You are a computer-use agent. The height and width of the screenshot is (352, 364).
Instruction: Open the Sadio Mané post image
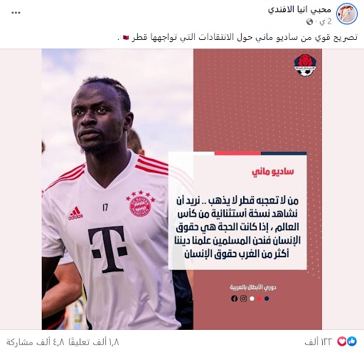(182, 189)
